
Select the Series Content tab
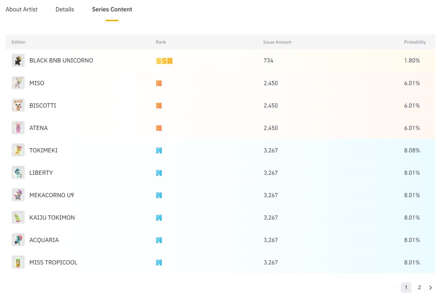112,9
